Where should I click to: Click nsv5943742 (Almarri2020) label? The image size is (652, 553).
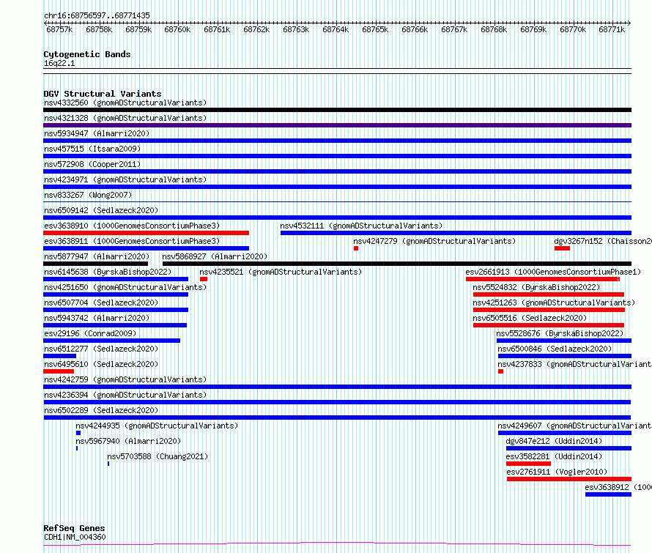[x=97, y=318]
